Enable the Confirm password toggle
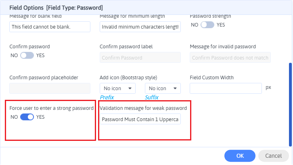This screenshot has width=293, height=165. click(27, 55)
